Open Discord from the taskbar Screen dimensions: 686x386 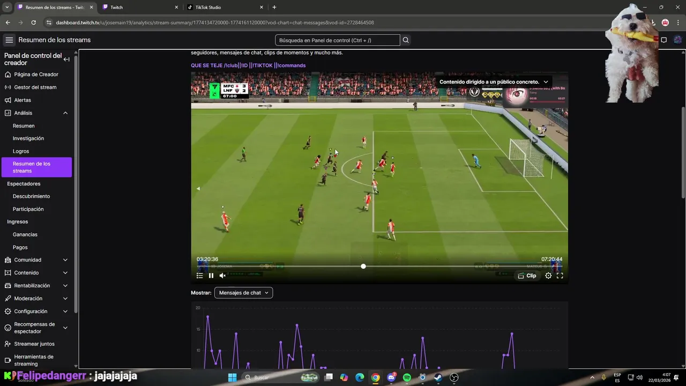391,377
